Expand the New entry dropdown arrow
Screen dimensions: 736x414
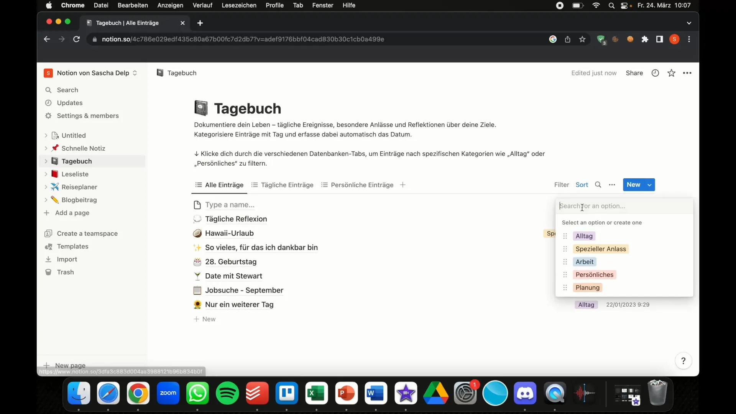coord(650,184)
